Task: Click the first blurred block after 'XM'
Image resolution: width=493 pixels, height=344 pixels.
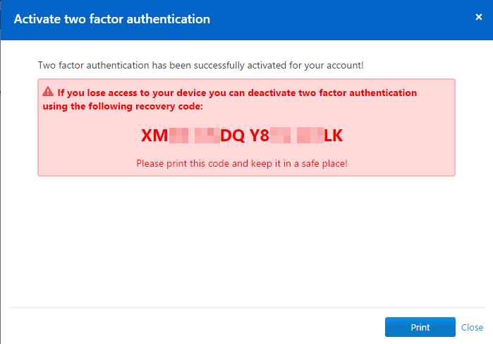Action: 178,136
